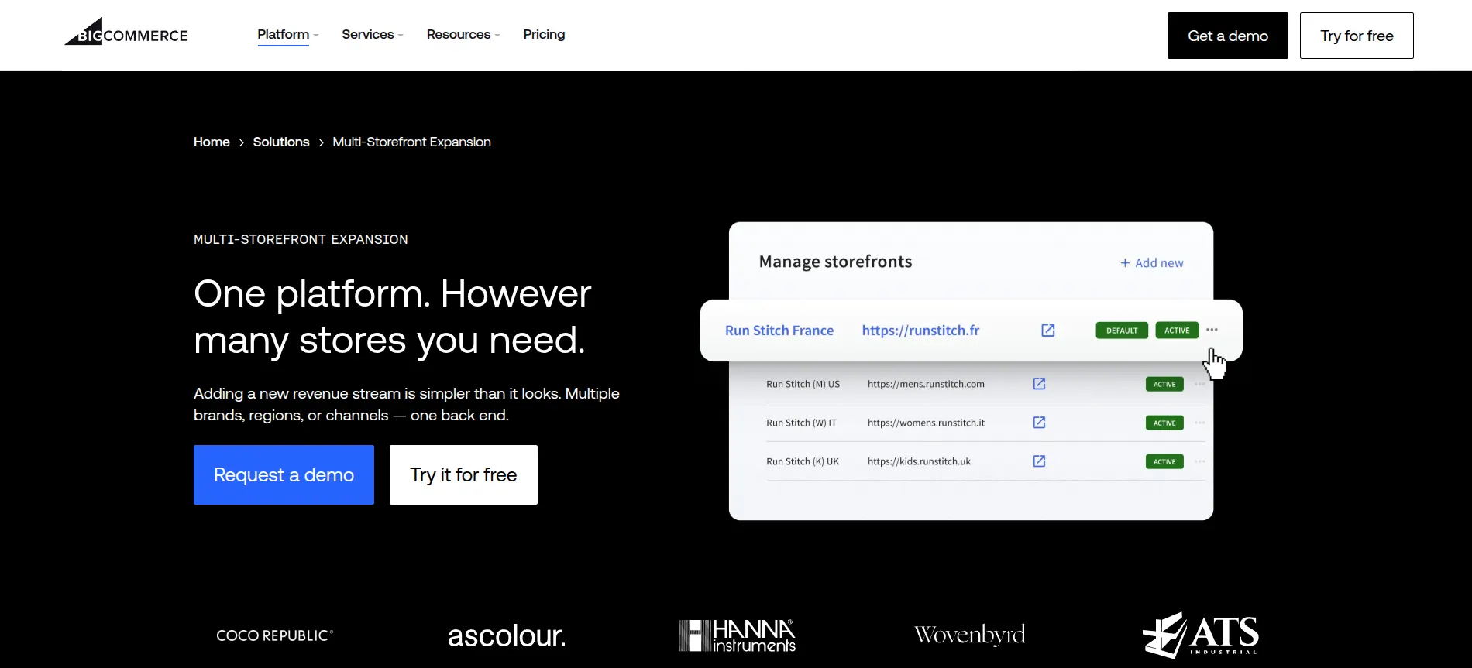The width and height of the screenshot is (1472, 668).
Task: Open the three-dot menu for Run Stitch France
Action: pyautogui.click(x=1212, y=330)
